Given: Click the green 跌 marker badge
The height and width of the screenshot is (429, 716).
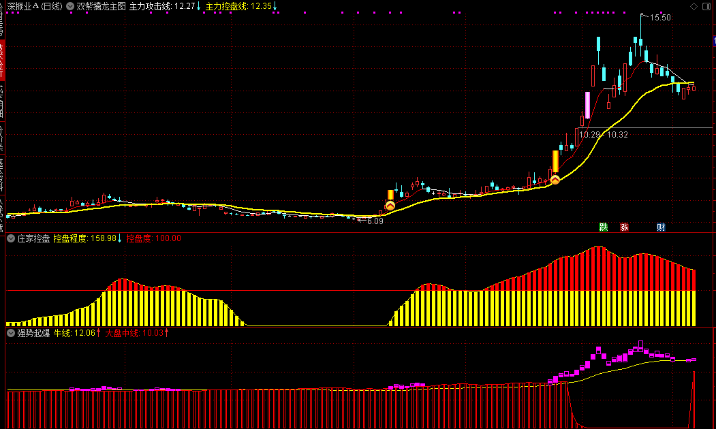Looking at the screenshot, I should pyautogui.click(x=603, y=227).
